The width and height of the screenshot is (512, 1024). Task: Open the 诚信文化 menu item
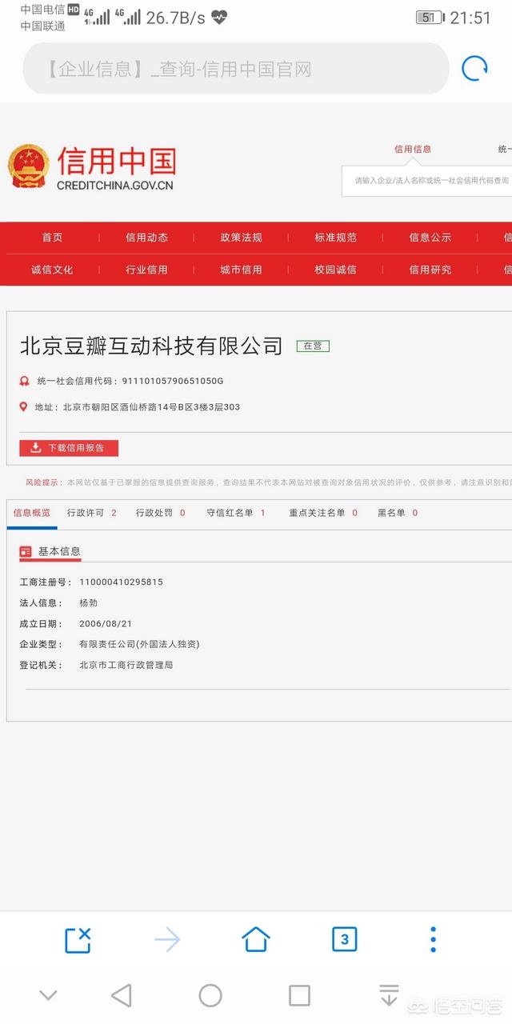[53, 270]
